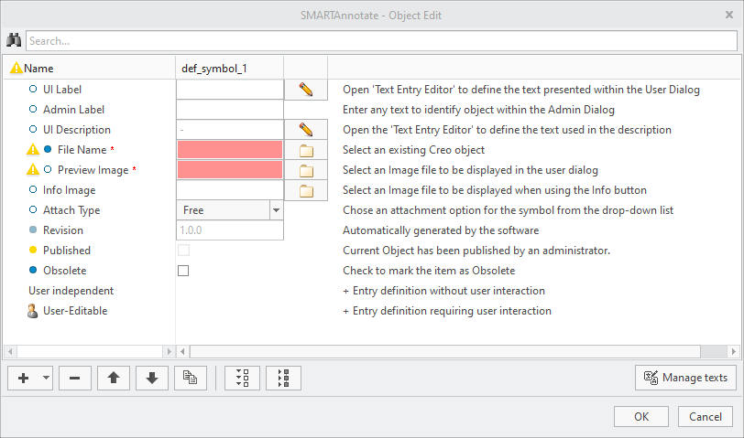Click 'Check to mark the item as Obsolete'
The image size is (744, 438).
click(x=429, y=271)
